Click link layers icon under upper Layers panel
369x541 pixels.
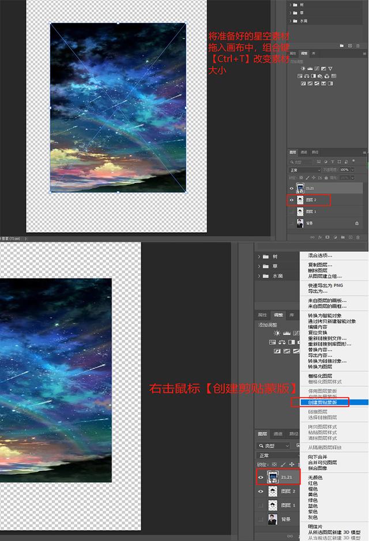coord(312,237)
